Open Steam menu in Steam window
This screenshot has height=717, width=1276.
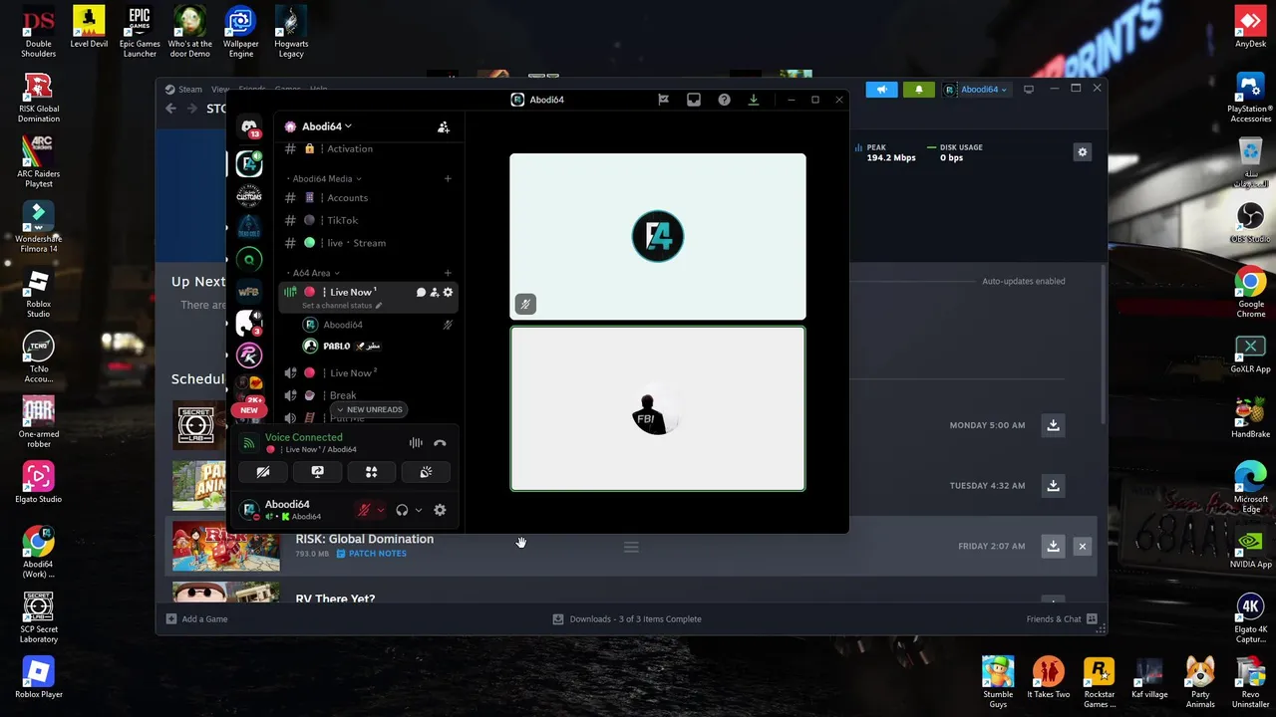pos(183,90)
